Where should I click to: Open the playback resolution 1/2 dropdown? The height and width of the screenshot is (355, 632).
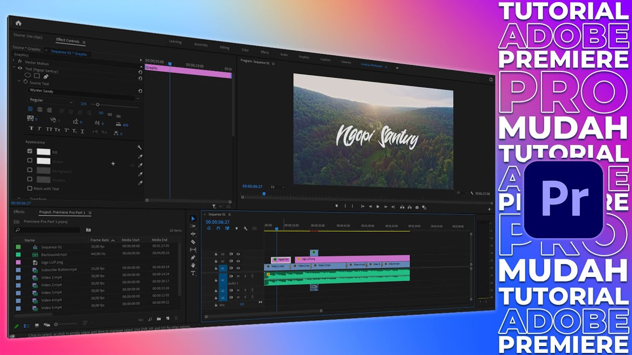point(462,193)
